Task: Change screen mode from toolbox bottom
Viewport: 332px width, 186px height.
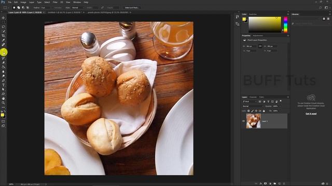Action: (x=3, y=126)
